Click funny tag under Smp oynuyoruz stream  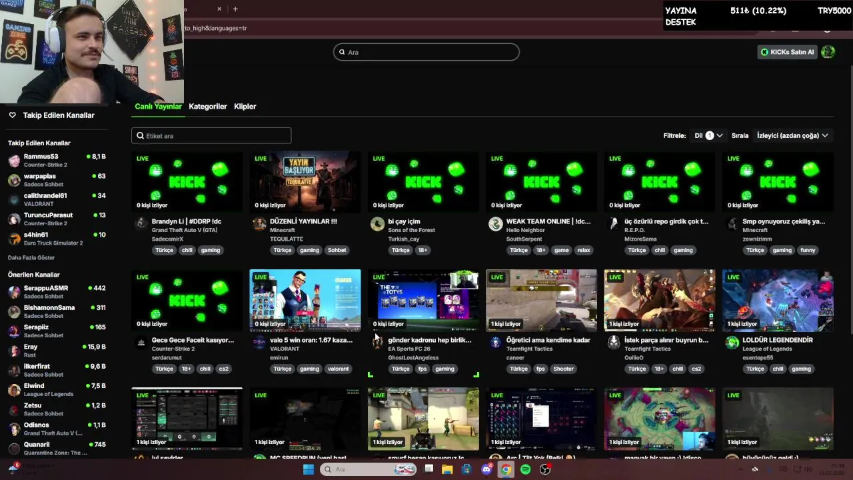808,250
